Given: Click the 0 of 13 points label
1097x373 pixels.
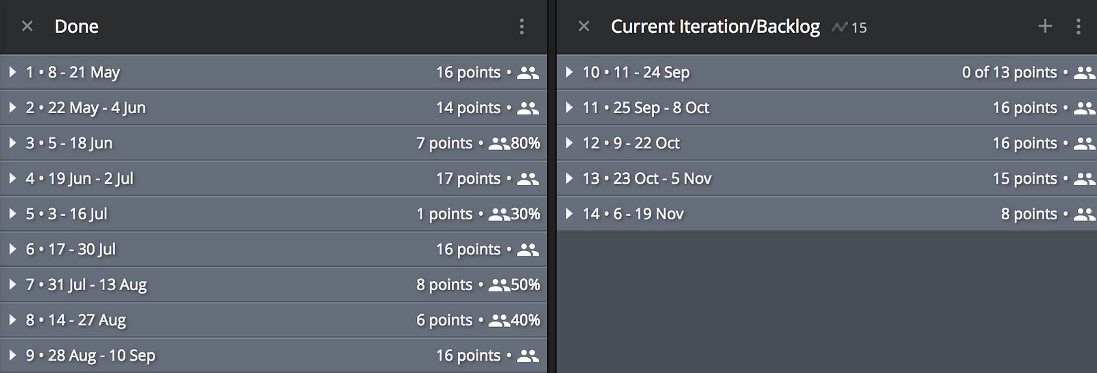Looking at the screenshot, I should coord(1009,73).
